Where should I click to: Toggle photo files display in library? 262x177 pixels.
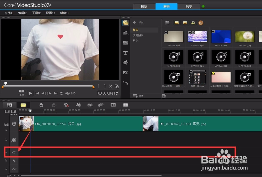(185, 23)
